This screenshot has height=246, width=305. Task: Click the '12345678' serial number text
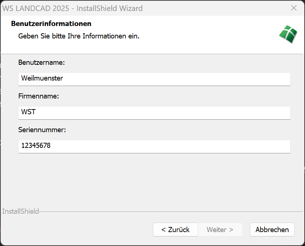click(x=36, y=146)
